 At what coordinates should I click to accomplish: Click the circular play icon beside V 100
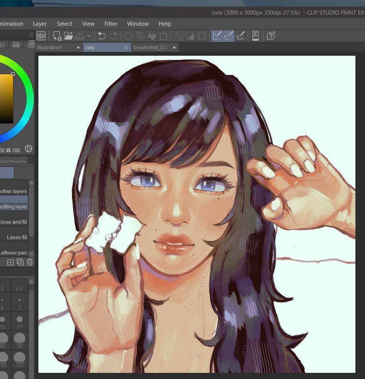[28, 149]
